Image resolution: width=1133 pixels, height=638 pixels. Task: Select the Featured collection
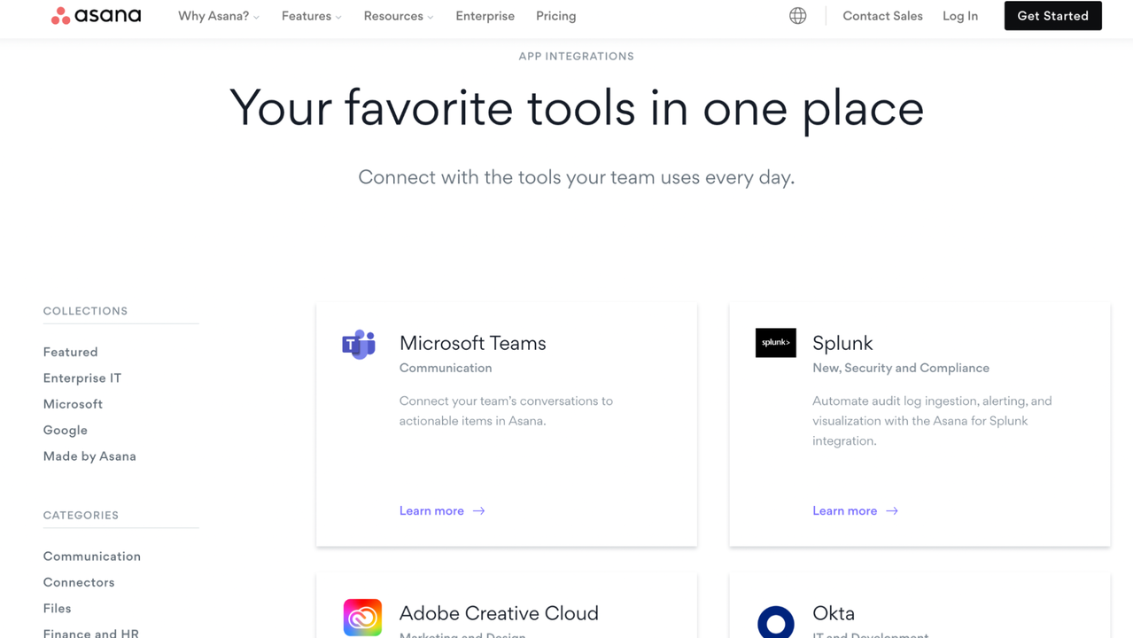(71, 352)
